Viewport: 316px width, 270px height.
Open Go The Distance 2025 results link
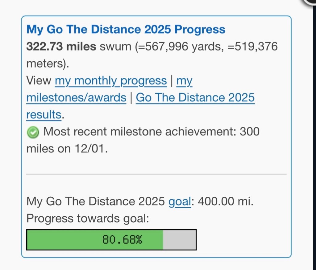click(x=195, y=98)
